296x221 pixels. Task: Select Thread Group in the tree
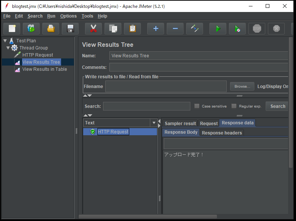pos(34,48)
